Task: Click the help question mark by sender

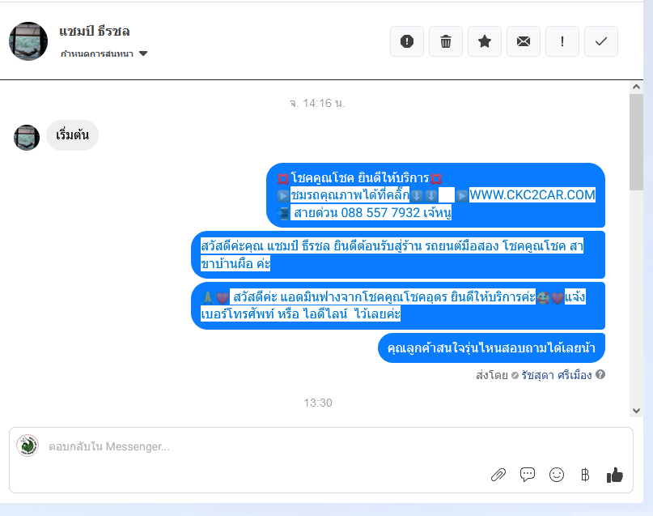Action: click(600, 374)
